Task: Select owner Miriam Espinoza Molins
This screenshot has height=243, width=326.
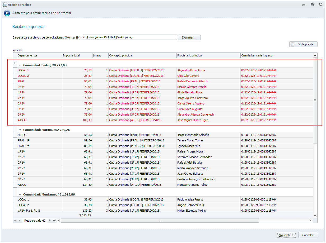Action: pyautogui.click(x=192, y=211)
